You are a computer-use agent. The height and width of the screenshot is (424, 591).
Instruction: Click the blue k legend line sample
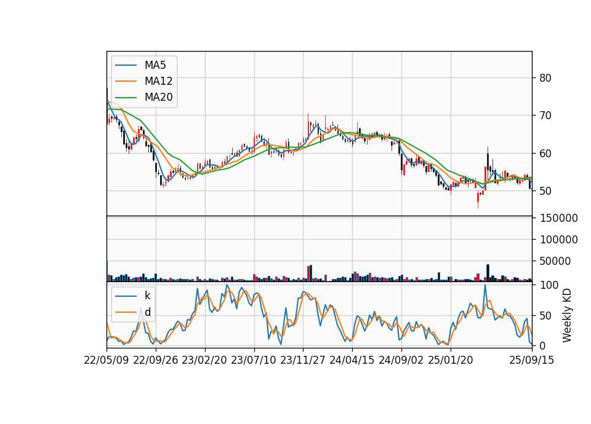click(126, 296)
